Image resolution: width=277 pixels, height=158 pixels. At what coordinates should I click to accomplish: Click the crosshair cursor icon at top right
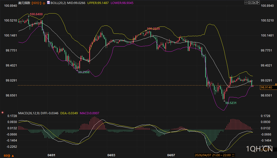click(246, 2)
